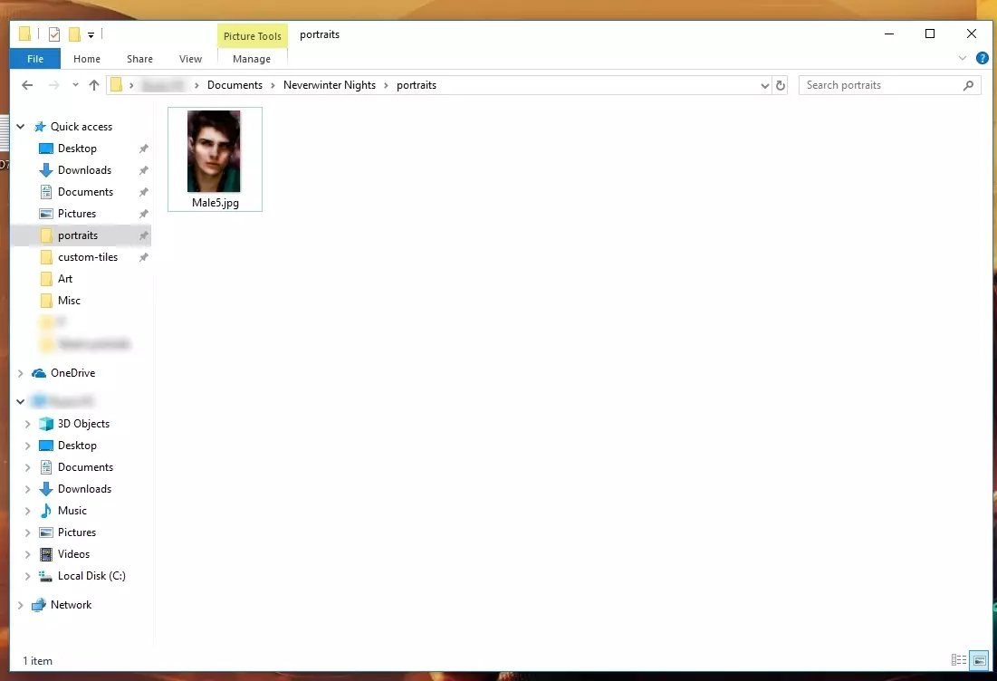This screenshot has height=681, width=997.
Task: Select Pictures under This PC
Action: (77, 532)
